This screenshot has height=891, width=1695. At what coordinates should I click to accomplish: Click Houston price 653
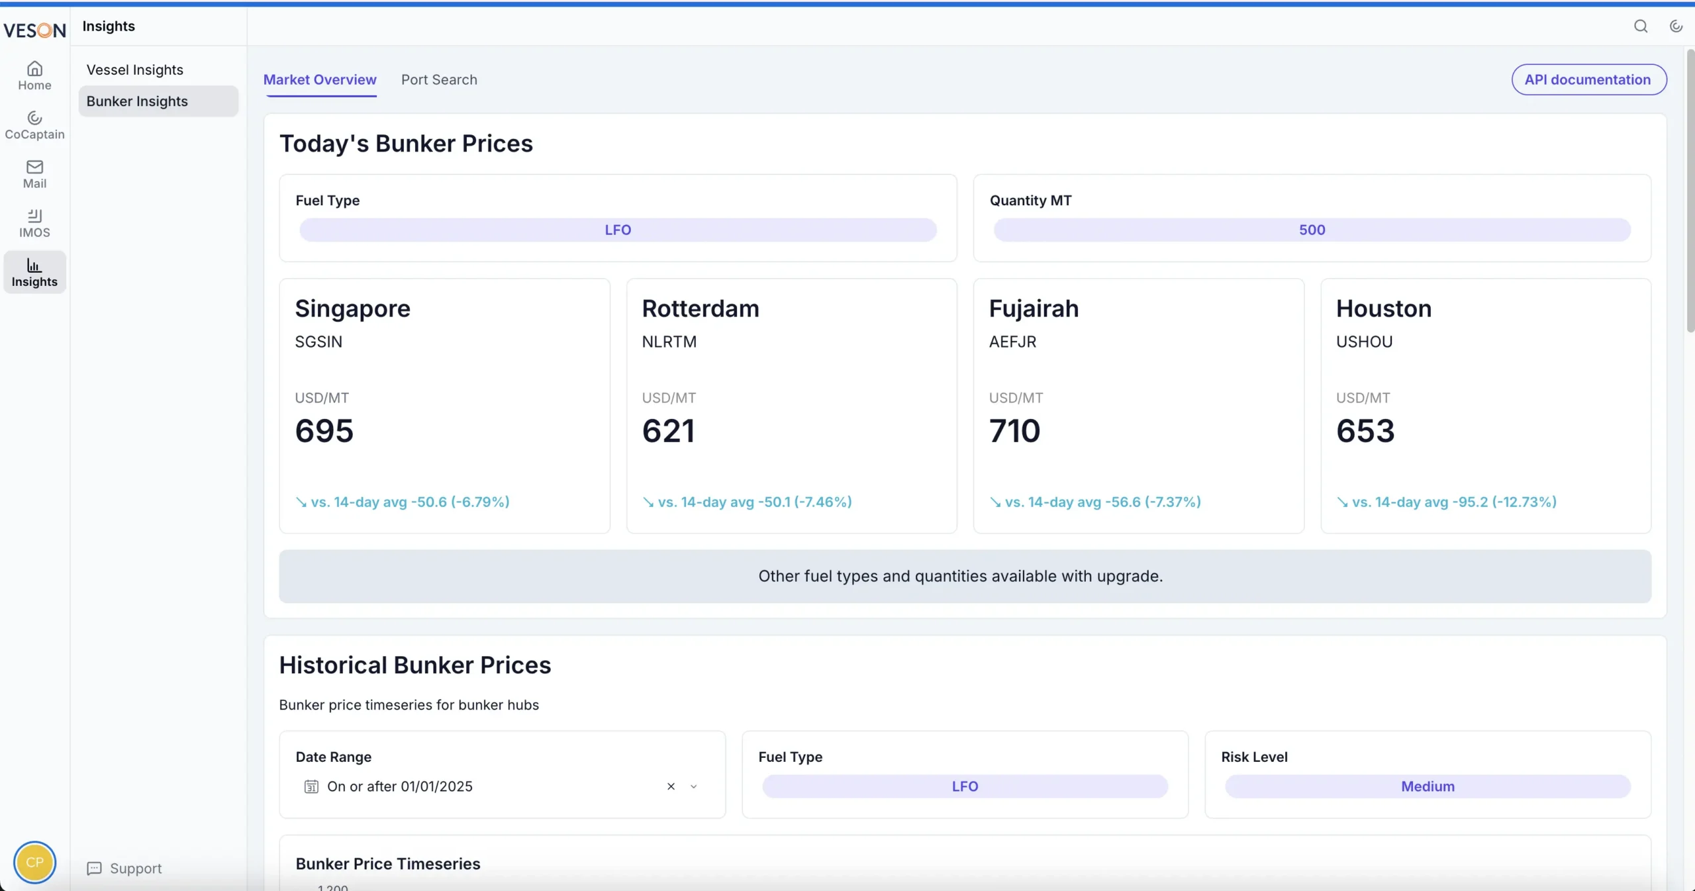pos(1365,431)
